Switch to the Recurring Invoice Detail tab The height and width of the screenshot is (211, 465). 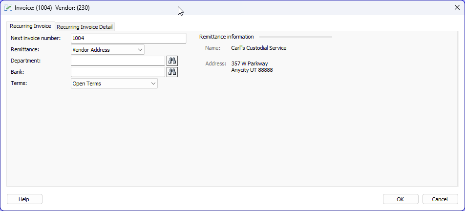point(85,27)
